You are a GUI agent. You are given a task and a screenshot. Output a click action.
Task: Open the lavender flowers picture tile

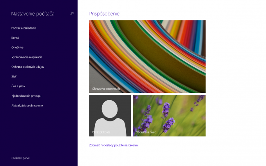pos(169,115)
